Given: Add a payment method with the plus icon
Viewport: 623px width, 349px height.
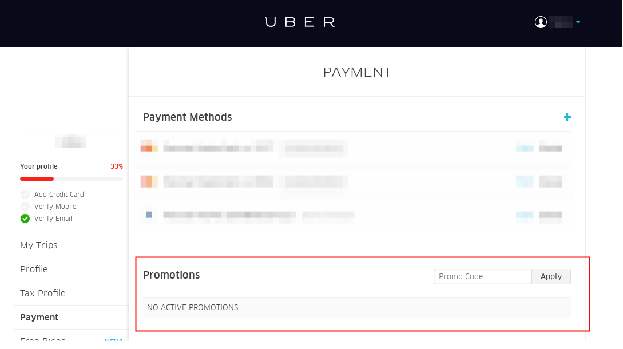Looking at the screenshot, I should 567,117.
